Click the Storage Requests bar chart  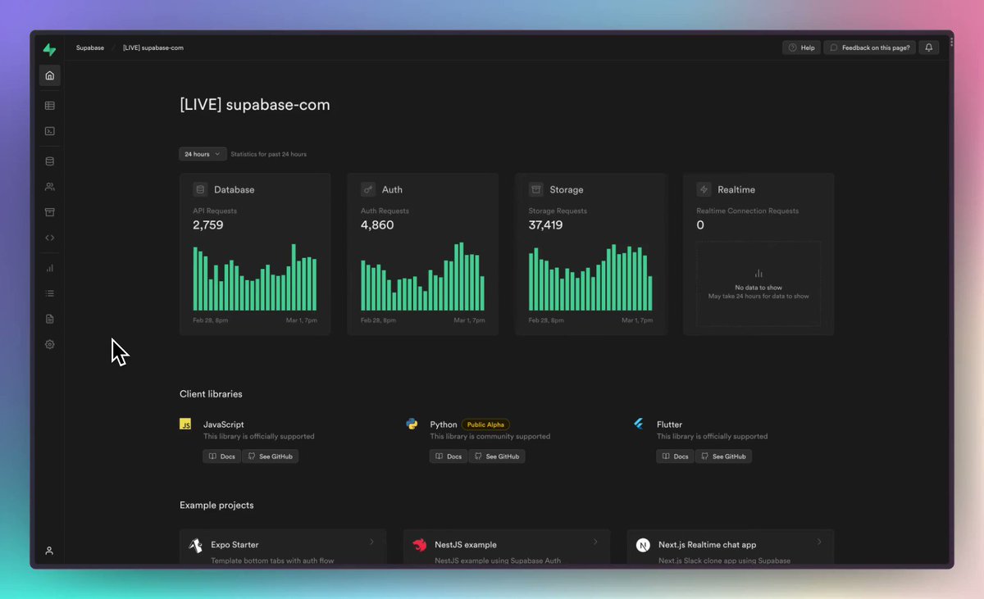[x=590, y=277]
